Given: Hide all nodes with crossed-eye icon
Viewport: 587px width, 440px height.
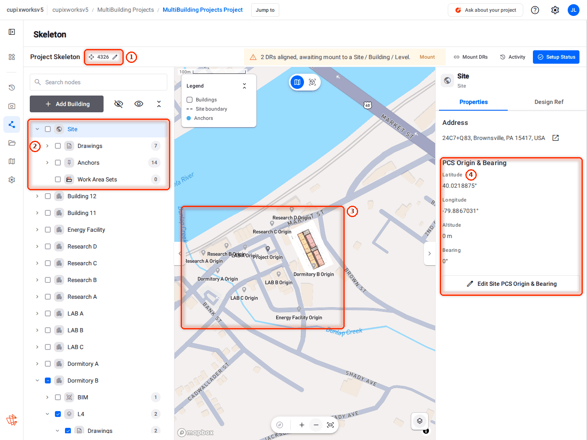Looking at the screenshot, I should coord(119,104).
